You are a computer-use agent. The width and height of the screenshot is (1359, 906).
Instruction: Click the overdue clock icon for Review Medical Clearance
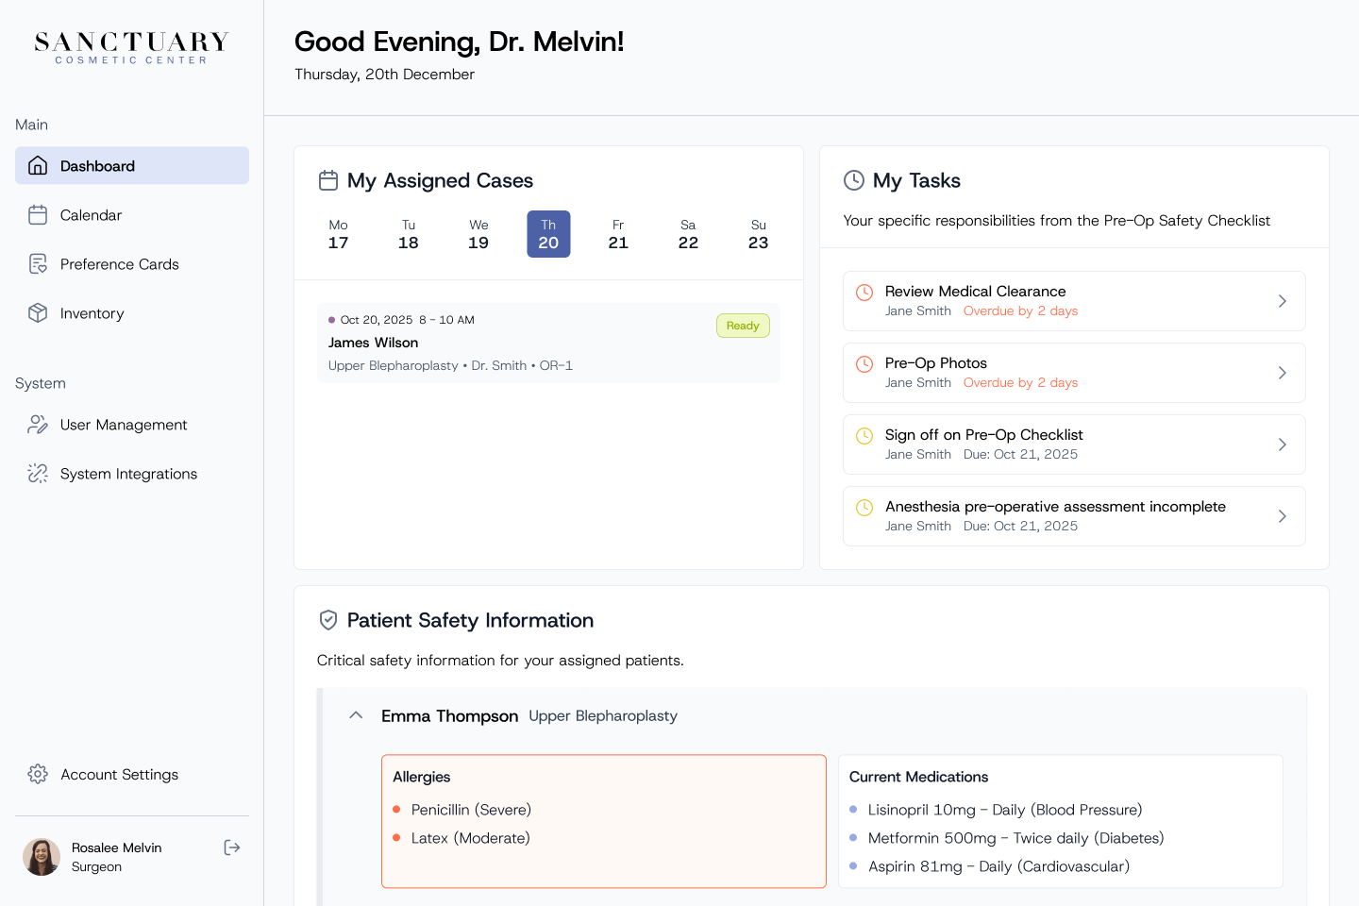pos(864,293)
